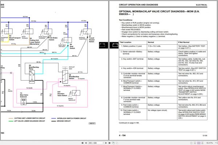Click the Y3 Mow Valve Solenoid symbol

pyautogui.click(x=24, y=102)
